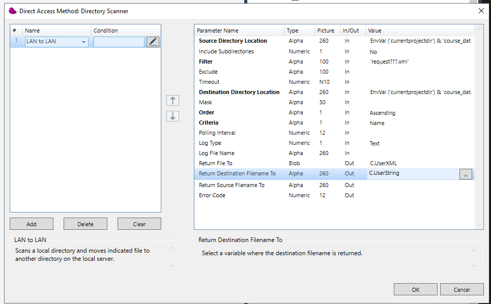Click the Add button
The image size is (491, 304).
[32, 224]
